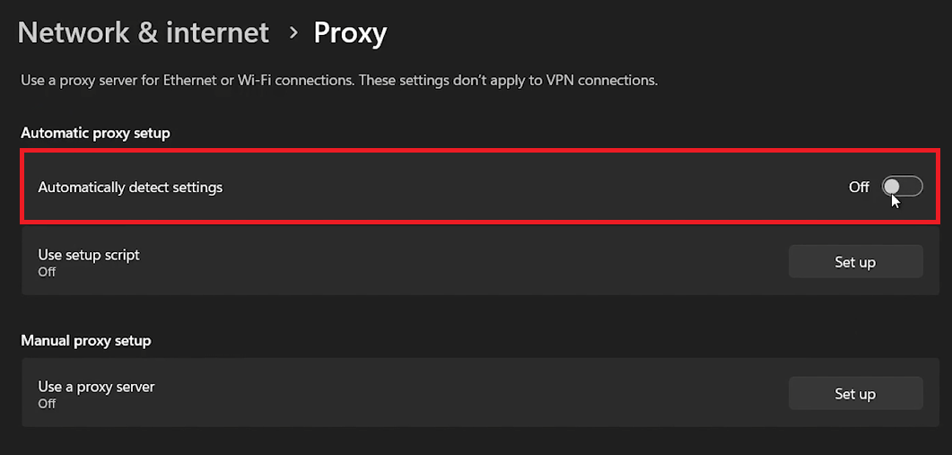Image resolution: width=952 pixels, height=455 pixels.
Task: Click Set up for Use a proxy server
Action: click(x=854, y=394)
